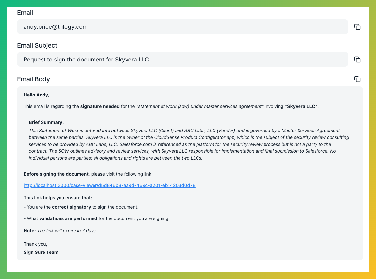This screenshot has height=279, width=376.
Task: Select the bold Skyvera LLC text
Action: pyautogui.click(x=301, y=106)
